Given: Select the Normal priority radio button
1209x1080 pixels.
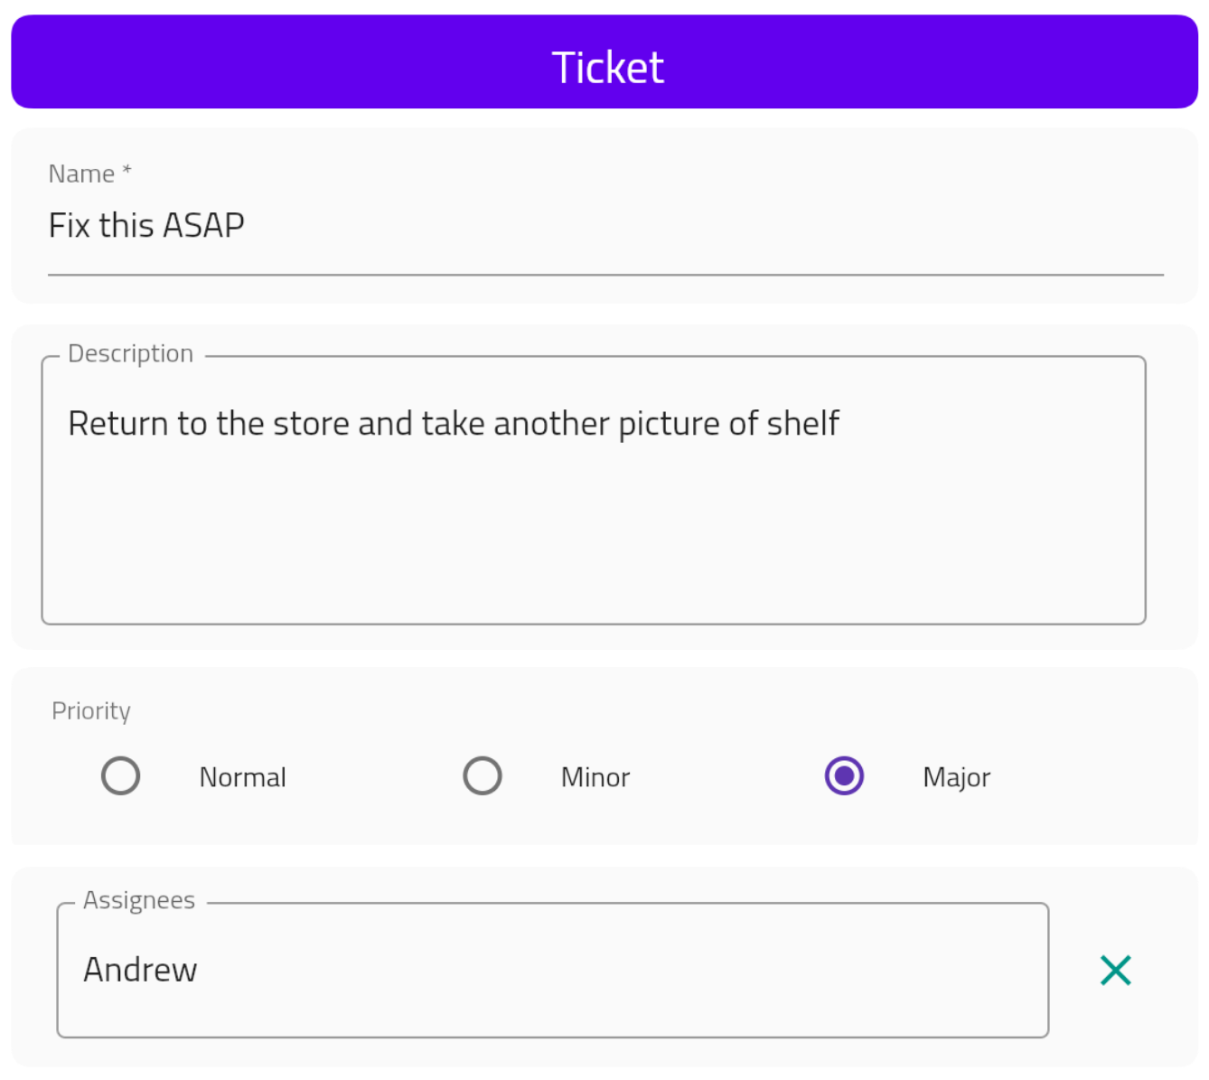Looking at the screenshot, I should [120, 775].
